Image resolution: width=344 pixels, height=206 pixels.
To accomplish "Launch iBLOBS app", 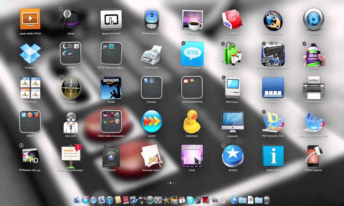I will tap(314, 54).
